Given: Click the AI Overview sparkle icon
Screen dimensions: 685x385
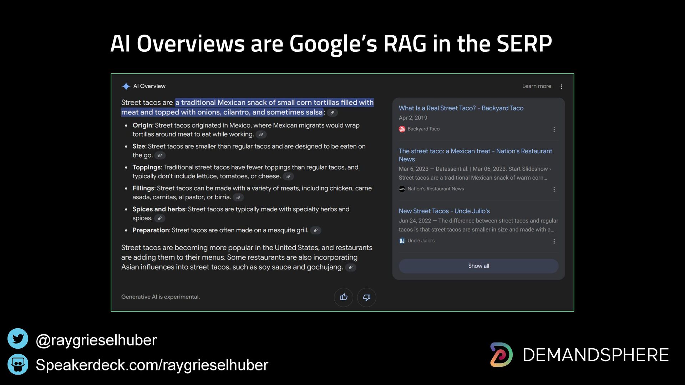Looking at the screenshot, I should [x=126, y=86].
